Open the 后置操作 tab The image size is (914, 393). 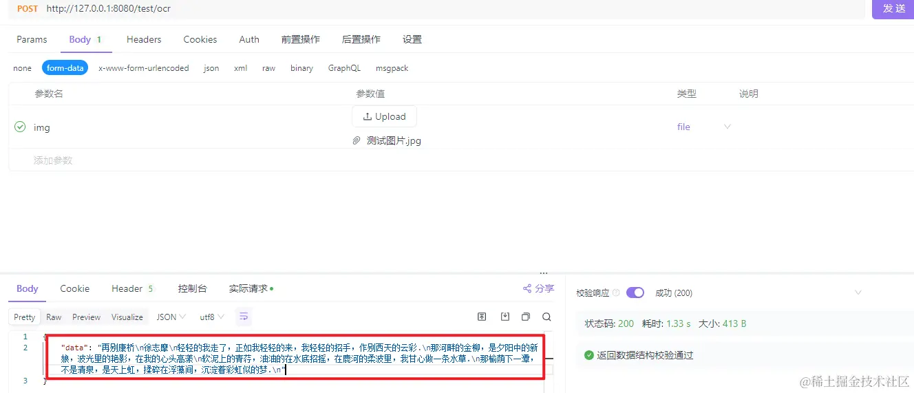361,39
